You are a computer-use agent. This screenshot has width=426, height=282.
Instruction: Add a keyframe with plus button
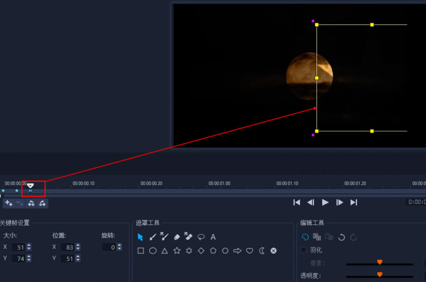[8, 203]
